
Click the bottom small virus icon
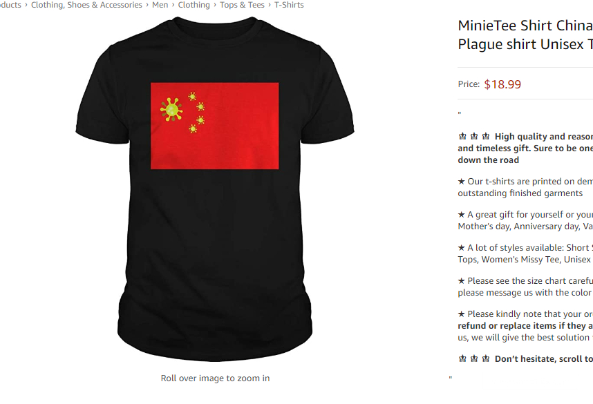(193, 129)
